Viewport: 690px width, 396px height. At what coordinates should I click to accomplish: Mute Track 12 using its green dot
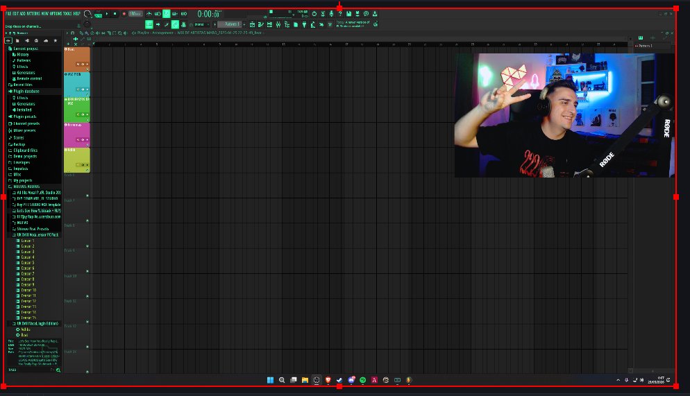coord(87,347)
